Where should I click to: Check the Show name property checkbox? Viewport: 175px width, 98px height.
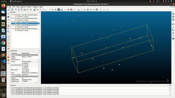point(22,60)
